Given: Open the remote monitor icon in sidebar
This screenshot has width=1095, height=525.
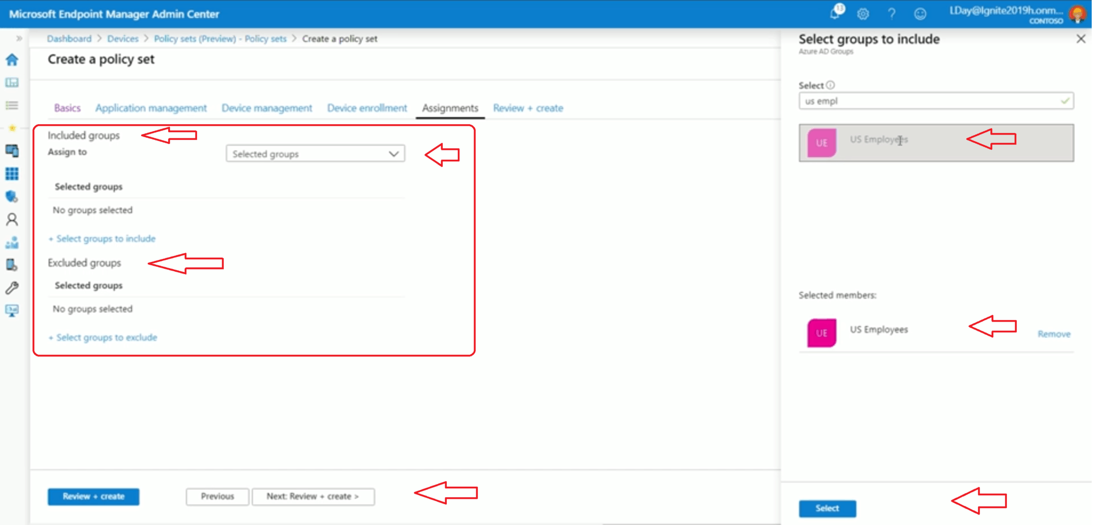Looking at the screenshot, I should tap(11, 311).
